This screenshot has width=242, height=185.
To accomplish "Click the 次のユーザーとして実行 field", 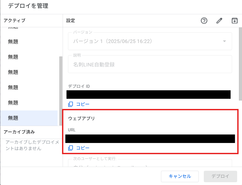I will [x=150, y=163].
